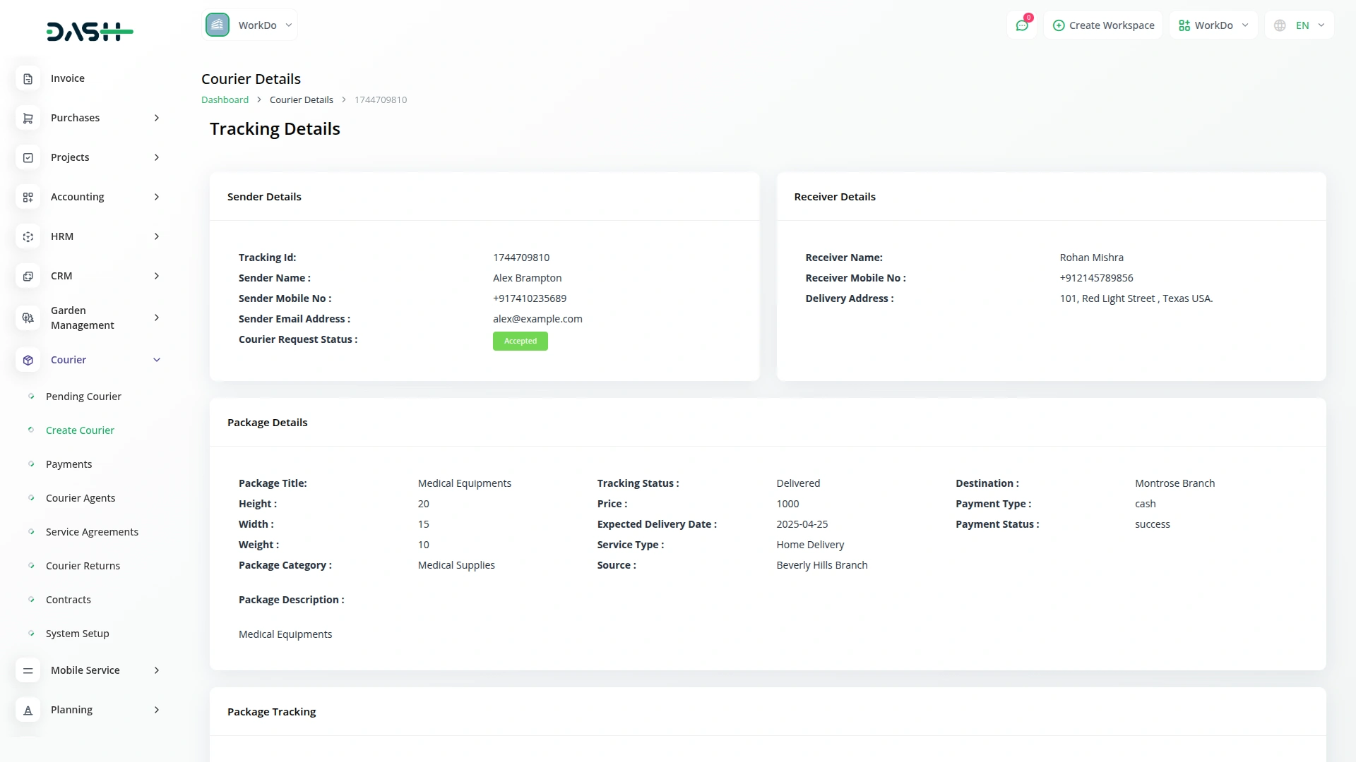Click the green Accepted status badge
Screen dimensions: 1356x762
pyautogui.click(x=520, y=341)
